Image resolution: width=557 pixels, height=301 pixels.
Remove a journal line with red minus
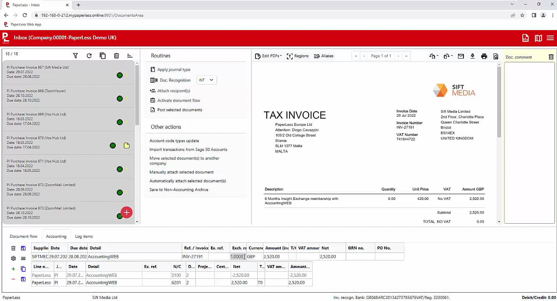tap(13, 279)
